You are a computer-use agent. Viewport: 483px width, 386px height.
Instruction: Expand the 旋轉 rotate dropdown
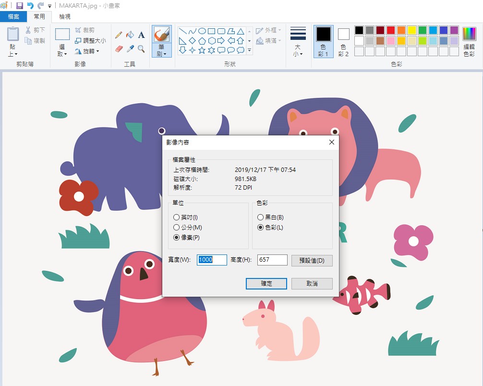click(x=87, y=51)
